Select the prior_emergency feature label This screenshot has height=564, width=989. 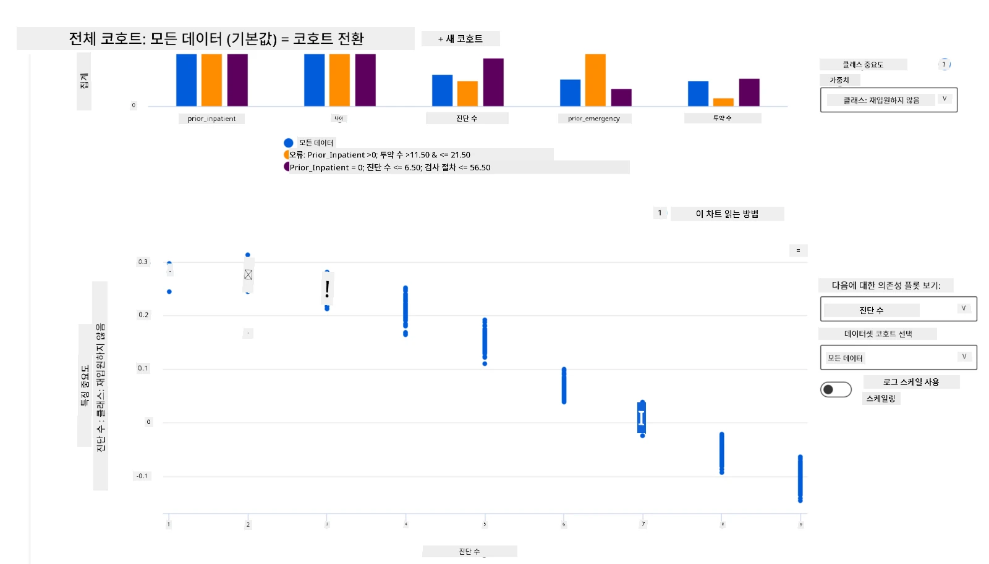(x=594, y=118)
